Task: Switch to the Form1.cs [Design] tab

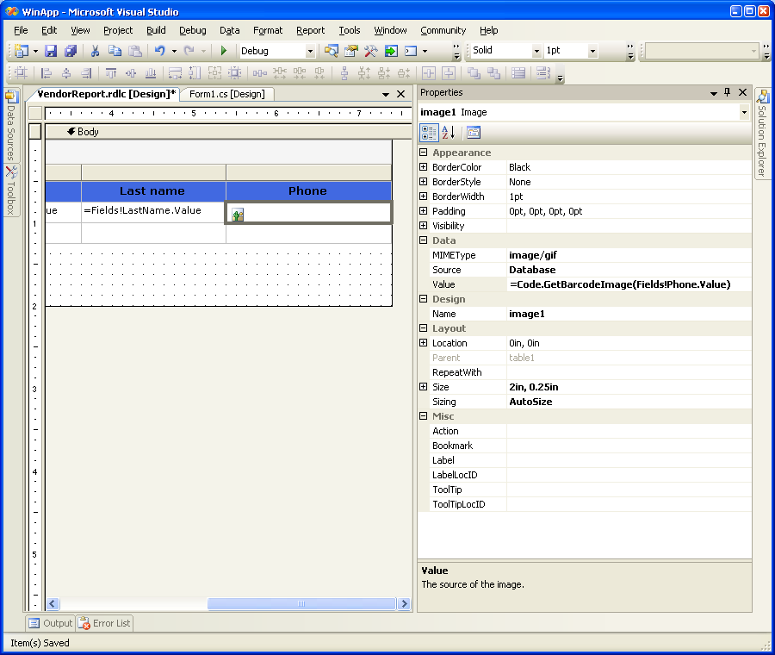Action: tap(227, 94)
